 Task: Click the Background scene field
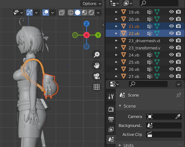[x=164, y=126]
